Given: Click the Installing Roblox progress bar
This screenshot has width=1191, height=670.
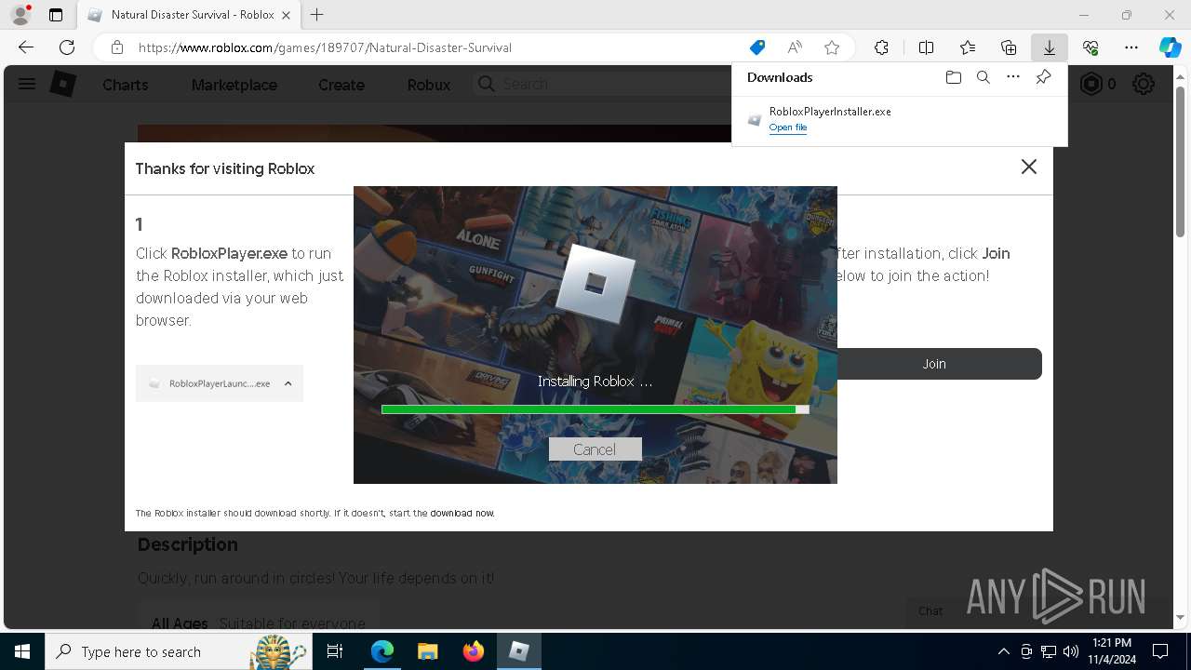Looking at the screenshot, I should (595, 409).
